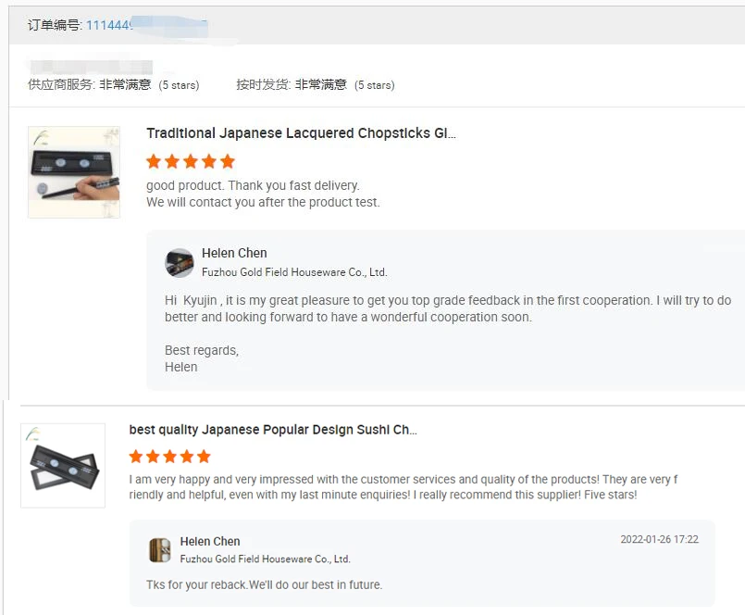745x615 pixels.
Task: Click first star of the Lacquered Chopsticks review
Action: click(x=154, y=161)
